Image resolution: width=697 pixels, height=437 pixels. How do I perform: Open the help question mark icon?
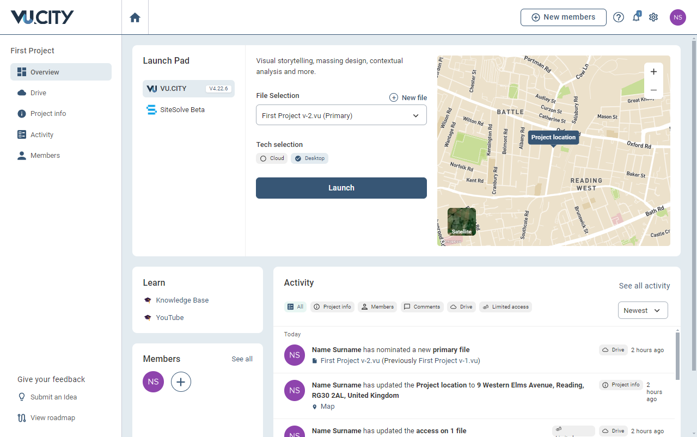point(619,17)
